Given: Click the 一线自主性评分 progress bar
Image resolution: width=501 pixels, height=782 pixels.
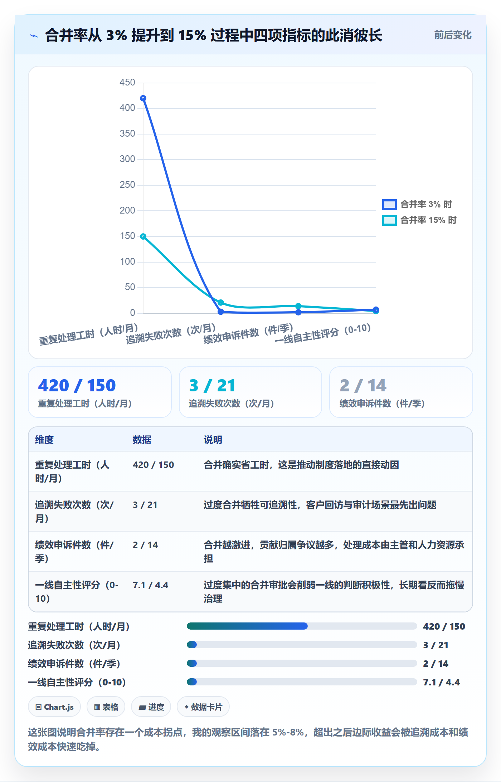Looking at the screenshot, I should tap(302, 682).
